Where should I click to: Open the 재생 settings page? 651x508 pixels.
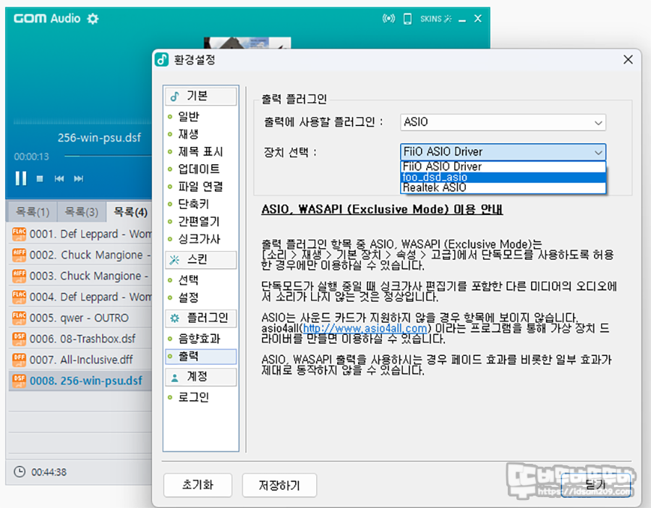188,134
